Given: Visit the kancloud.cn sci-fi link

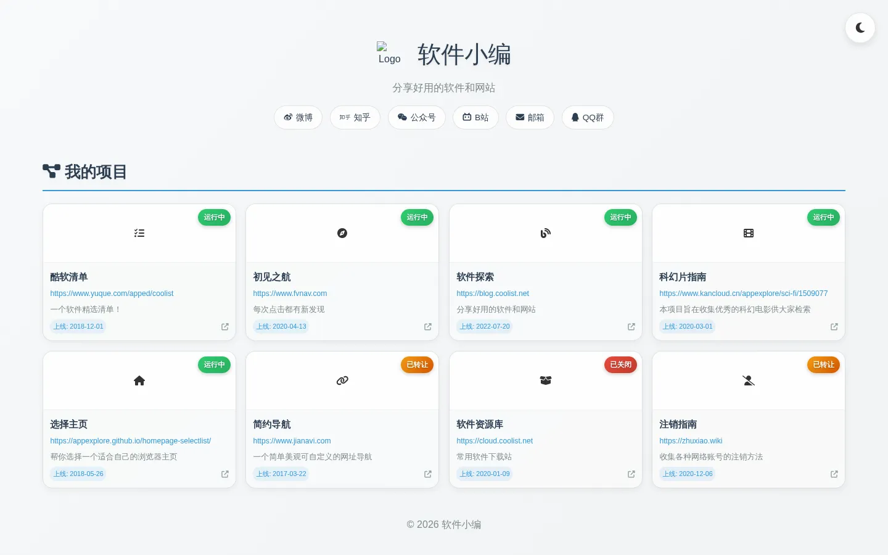Looking at the screenshot, I should click(744, 294).
